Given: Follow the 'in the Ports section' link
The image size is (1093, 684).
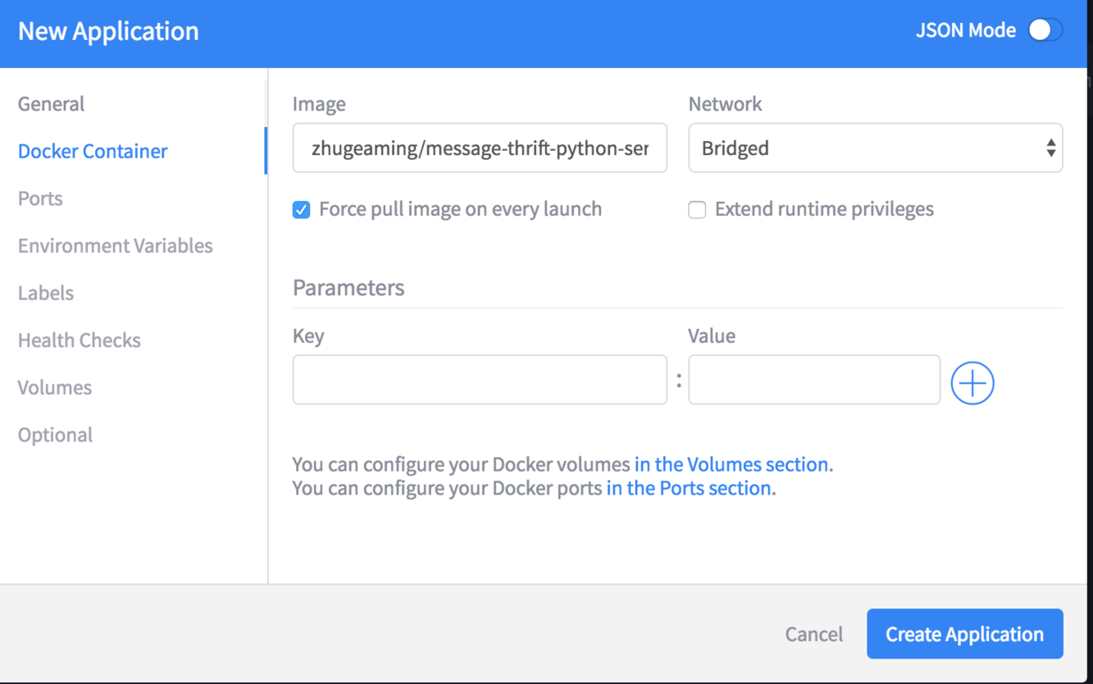Looking at the screenshot, I should tap(689, 488).
